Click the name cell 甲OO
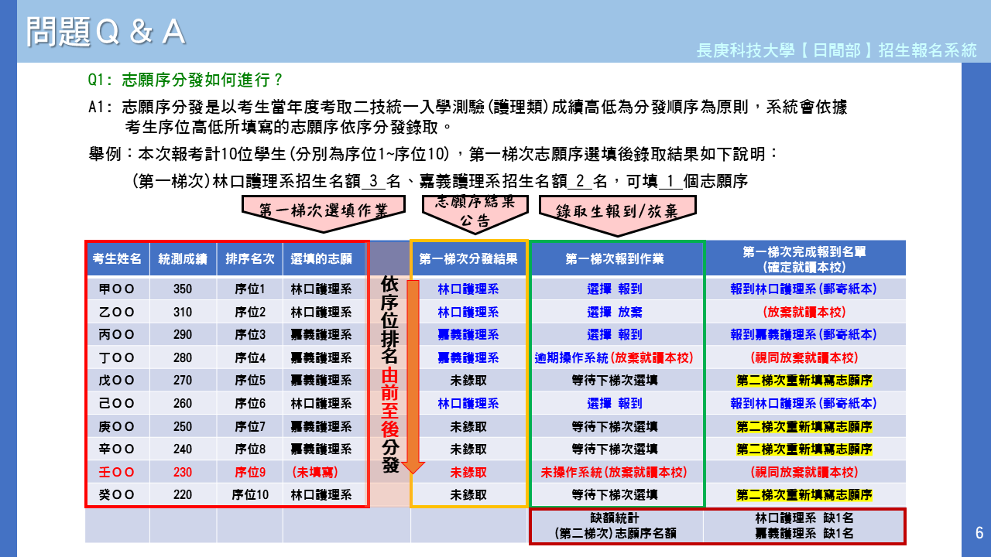This screenshot has width=991, height=557. (117, 289)
